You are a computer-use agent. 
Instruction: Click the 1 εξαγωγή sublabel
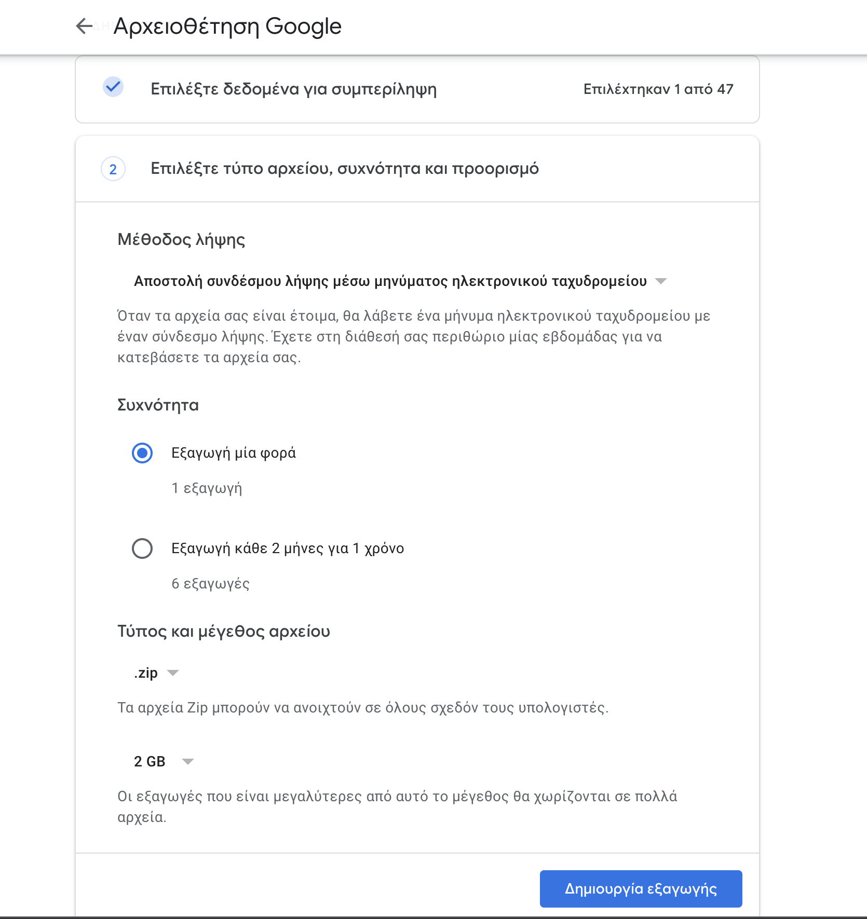point(207,488)
